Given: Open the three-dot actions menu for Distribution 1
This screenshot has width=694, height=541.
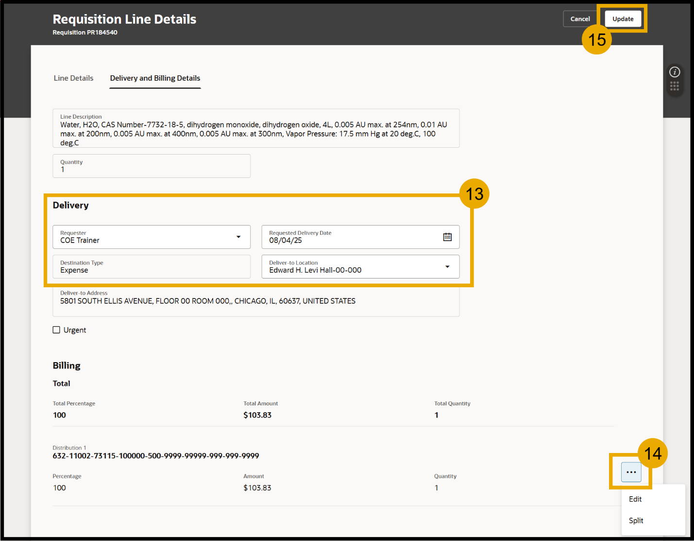Looking at the screenshot, I should point(631,472).
